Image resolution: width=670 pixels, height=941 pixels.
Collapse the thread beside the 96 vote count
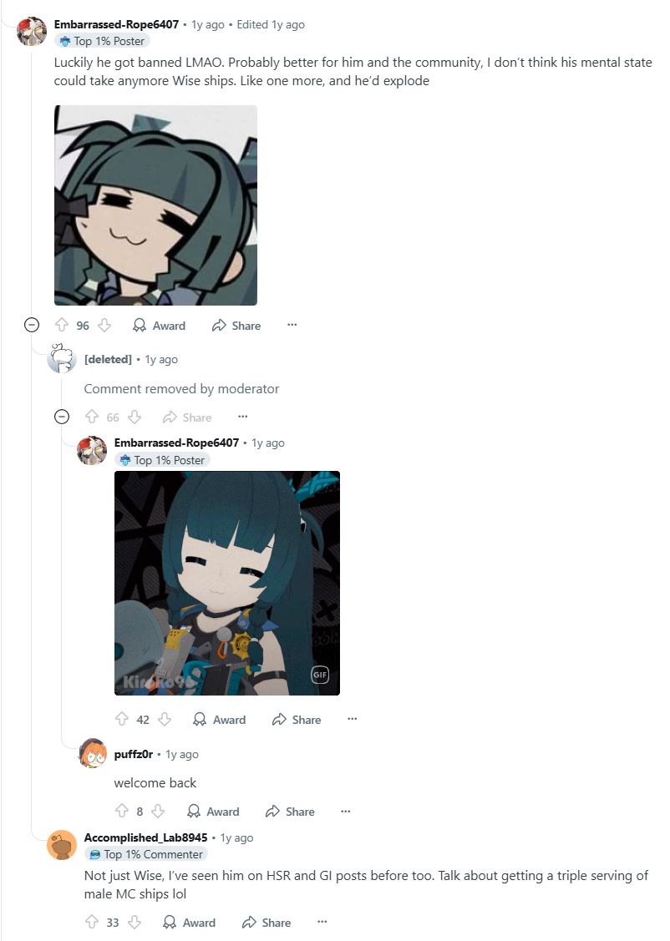tap(31, 326)
